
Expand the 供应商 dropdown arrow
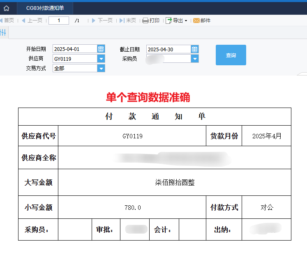pyautogui.click(x=101, y=59)
